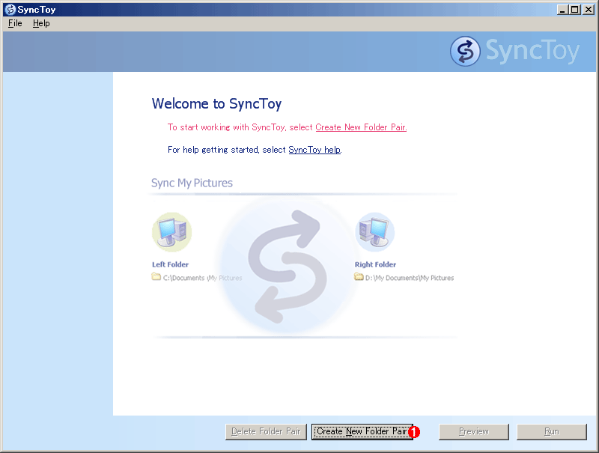Open the Help menu

pyautogui.click(x=41, y=23)
